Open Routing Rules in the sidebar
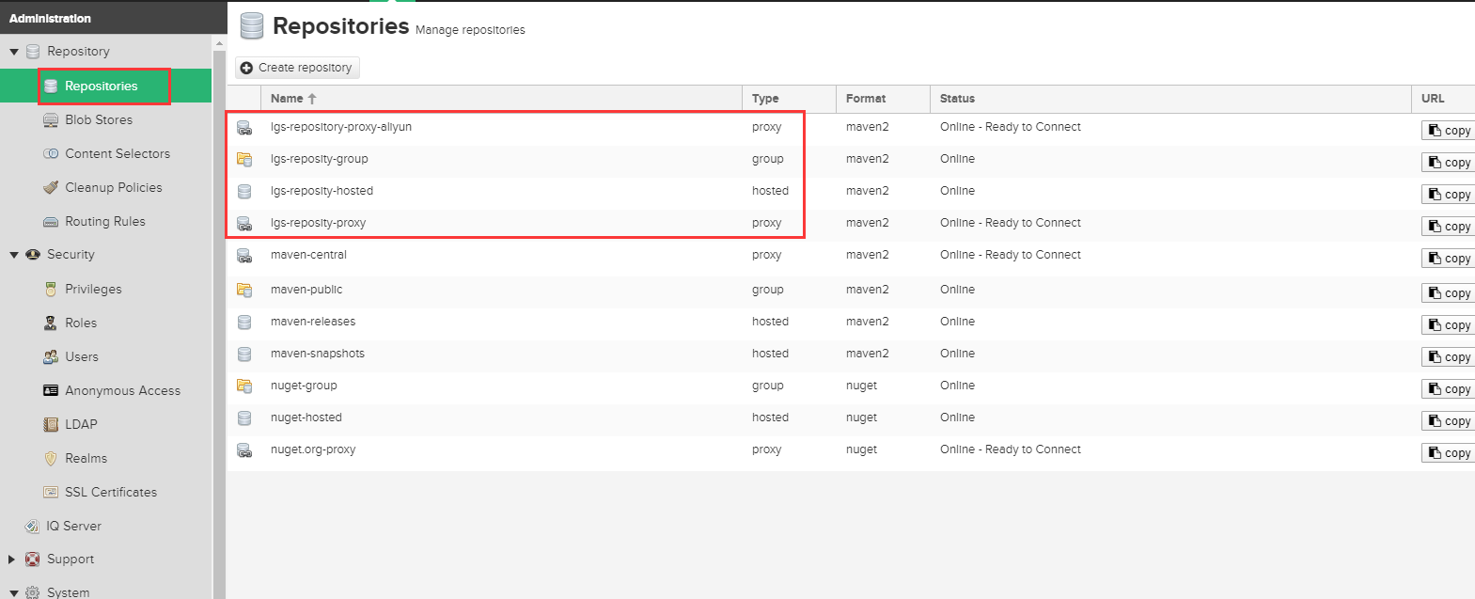The width and height of the screenshot is (1475, 599). [x=105, y=221]
